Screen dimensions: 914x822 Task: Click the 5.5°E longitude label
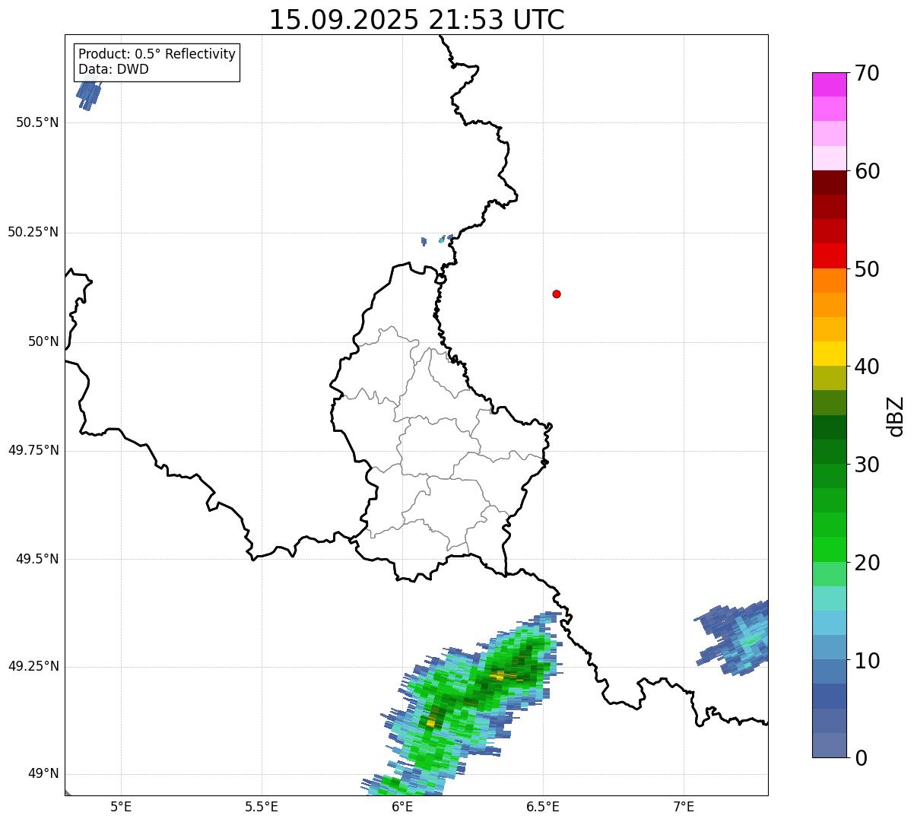point(262,807)
